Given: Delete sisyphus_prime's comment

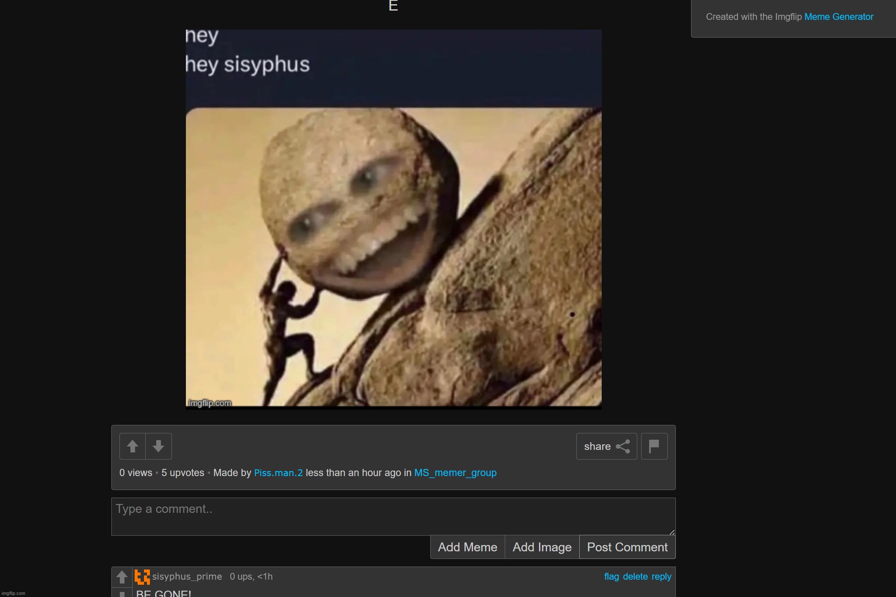Looking at the screenshot, I should (x=635, y=577).
